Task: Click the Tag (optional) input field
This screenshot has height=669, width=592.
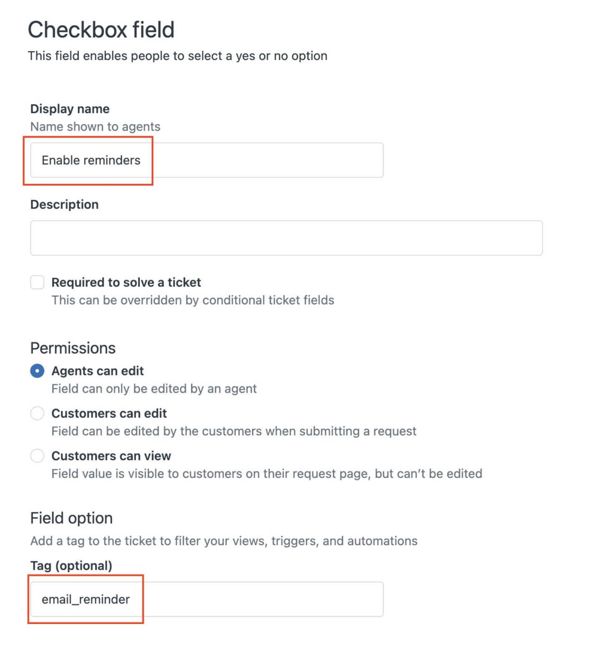Action: (x=206, y=599)
